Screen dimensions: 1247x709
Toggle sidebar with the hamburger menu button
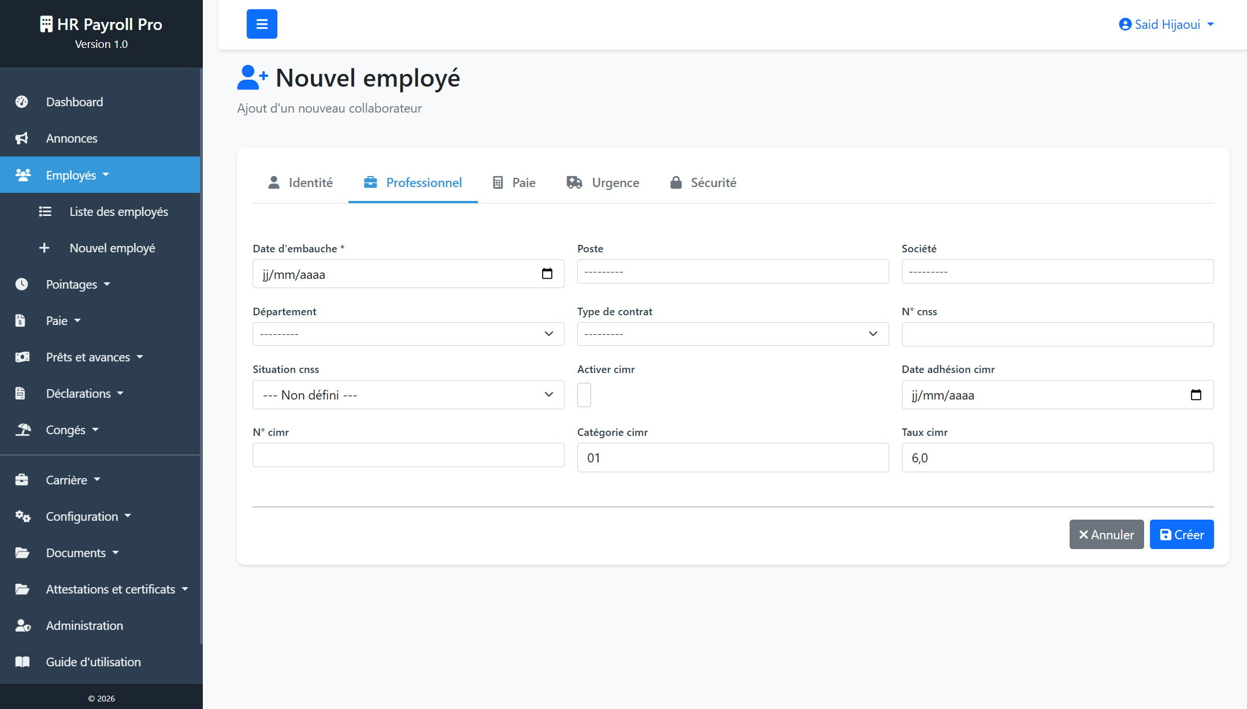click(x=262, y=24)
